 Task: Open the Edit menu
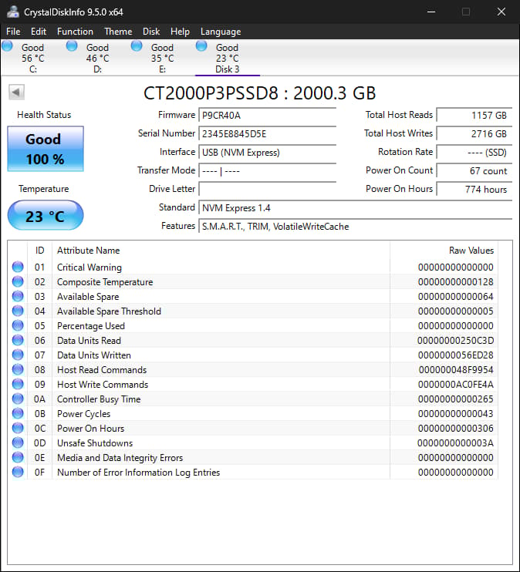(39, 32)
